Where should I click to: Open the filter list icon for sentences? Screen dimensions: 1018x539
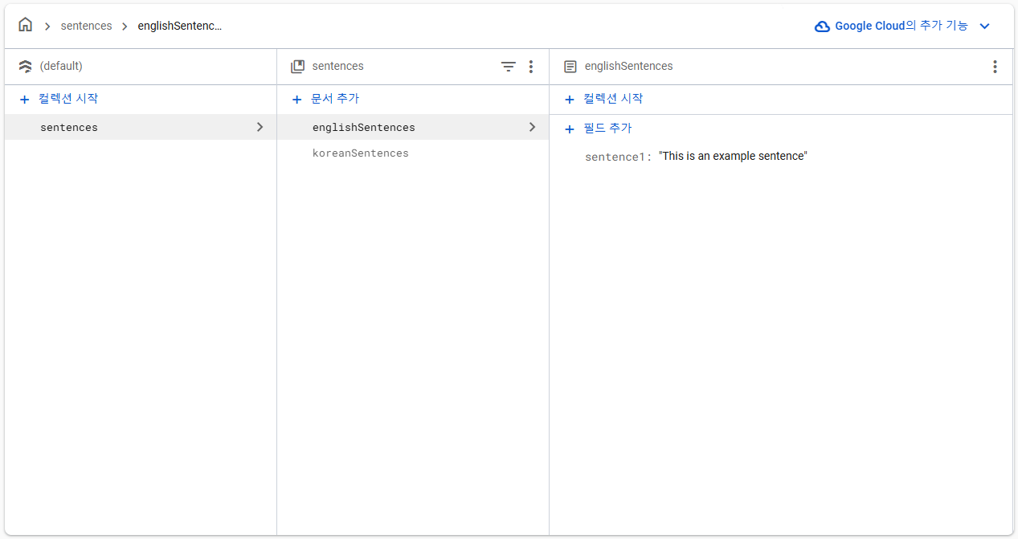pos(509,67)
